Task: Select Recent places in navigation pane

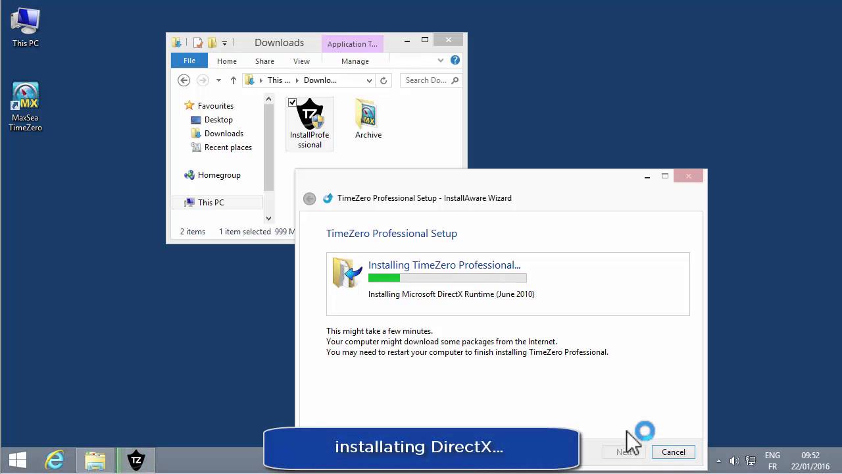Action: click(x=228, y=147)
